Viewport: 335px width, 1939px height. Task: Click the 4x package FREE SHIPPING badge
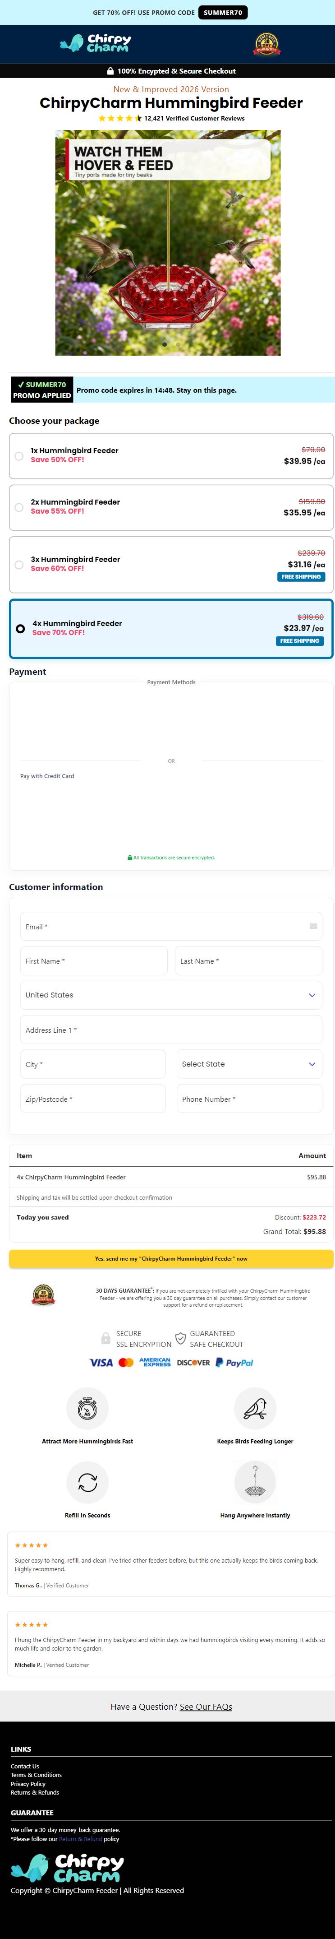[300, 640]
